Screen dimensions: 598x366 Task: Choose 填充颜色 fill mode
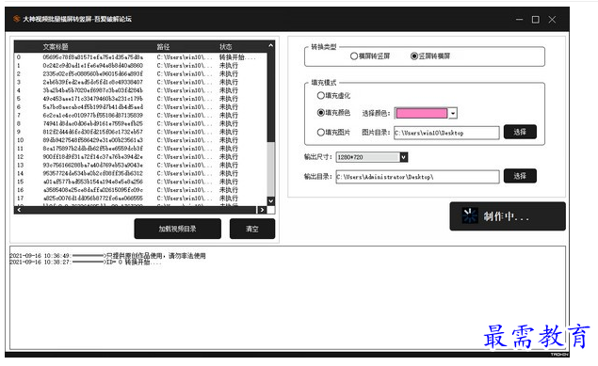pos(333,113)
